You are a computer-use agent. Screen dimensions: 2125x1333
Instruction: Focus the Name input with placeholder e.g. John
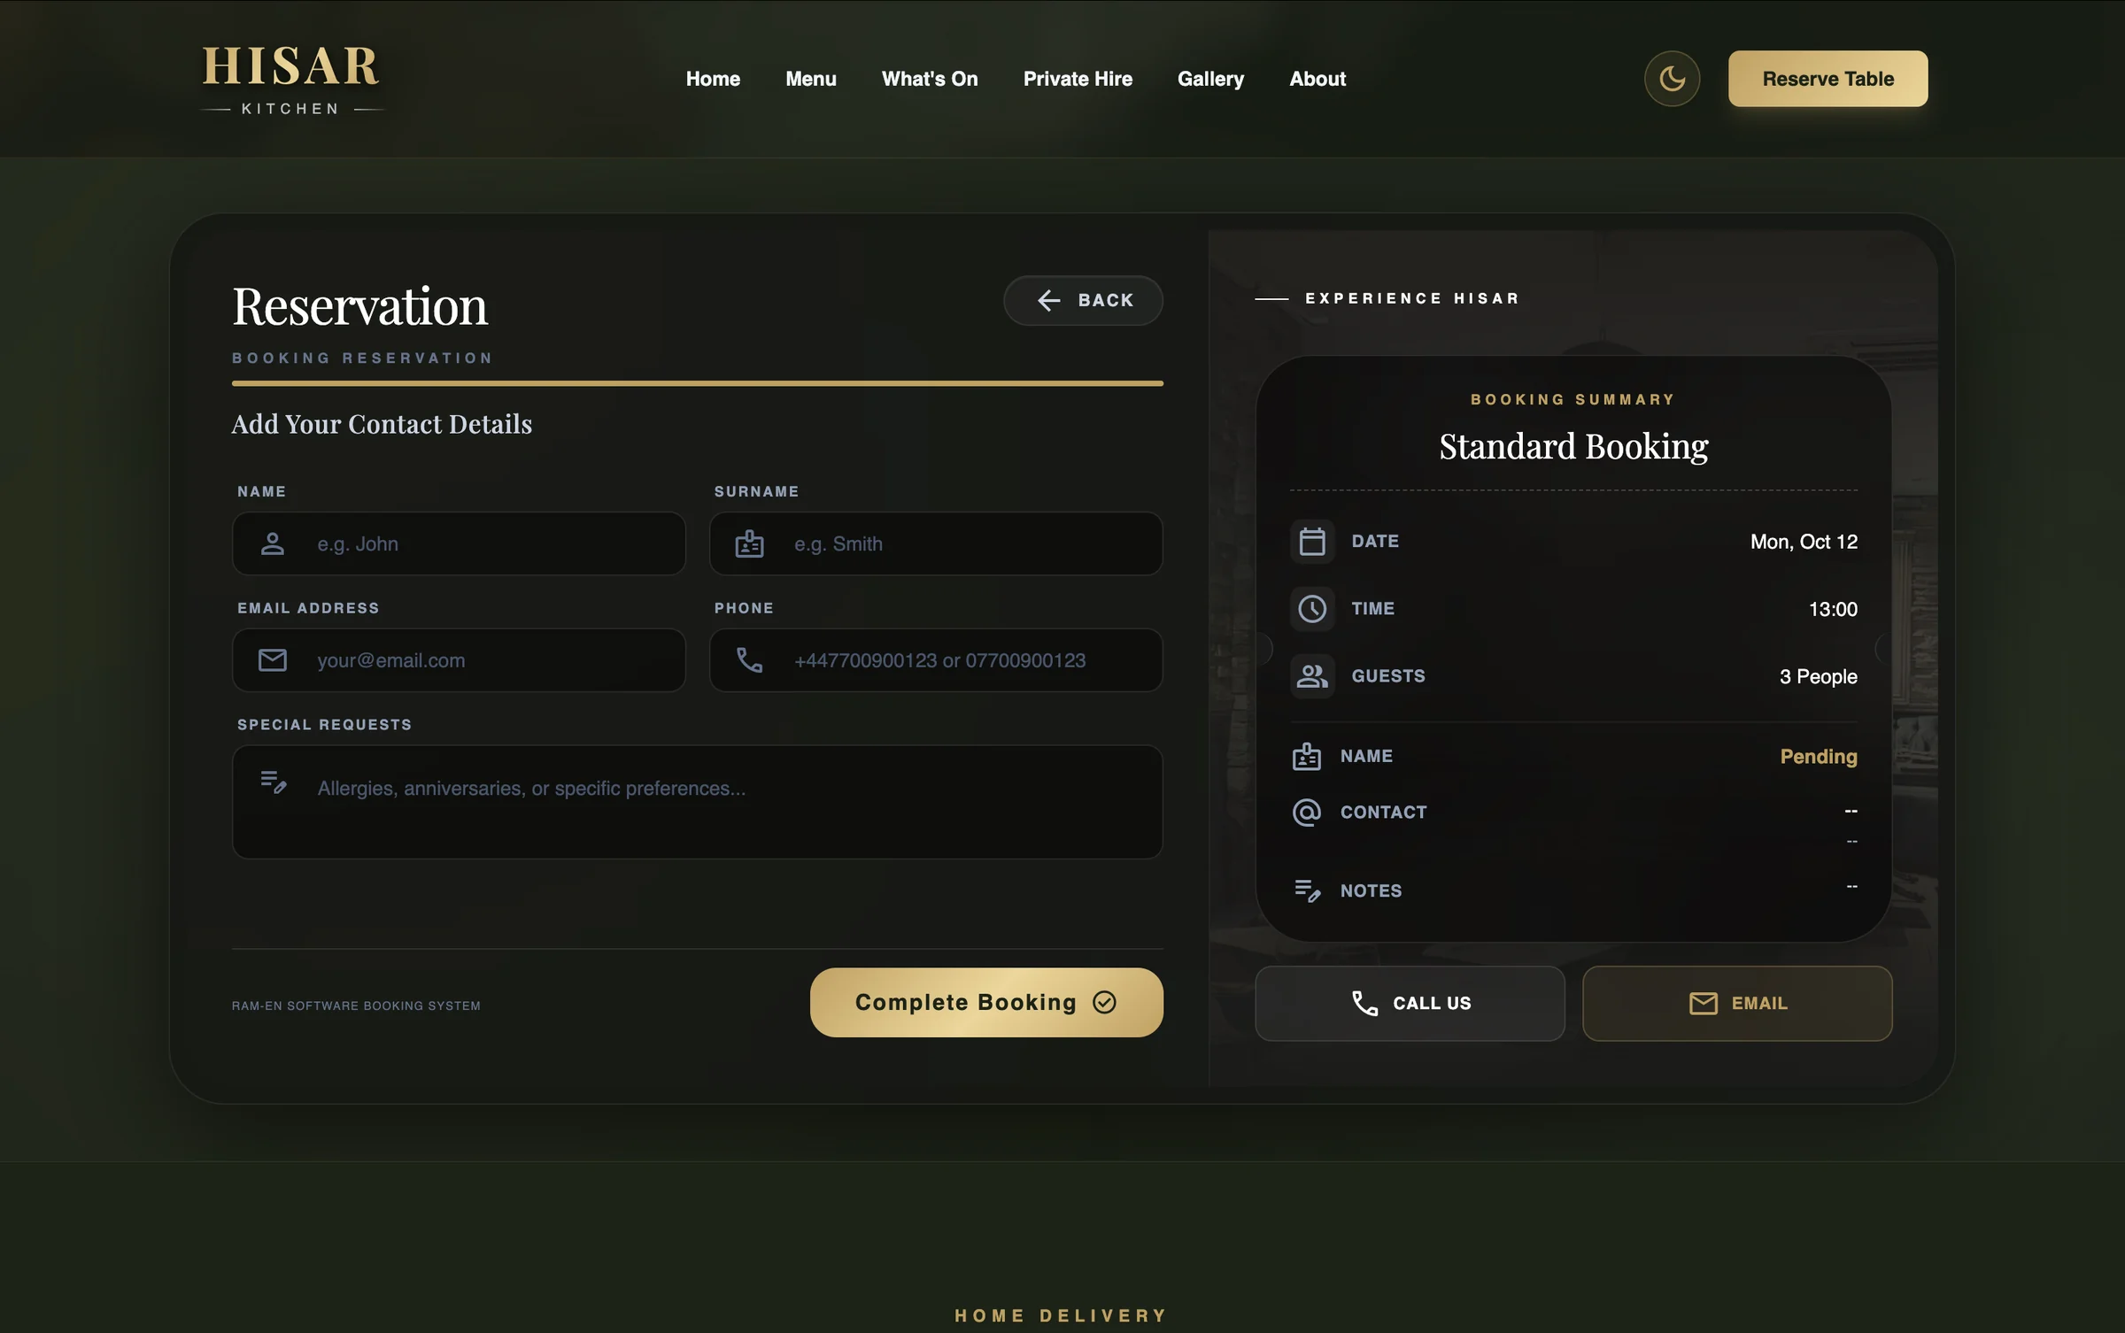coord(459,543)
